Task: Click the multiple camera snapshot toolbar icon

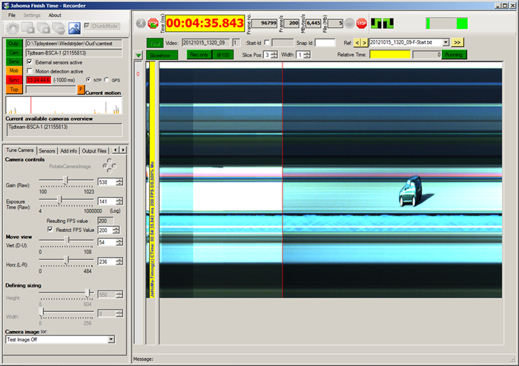Action: (43, 28)
